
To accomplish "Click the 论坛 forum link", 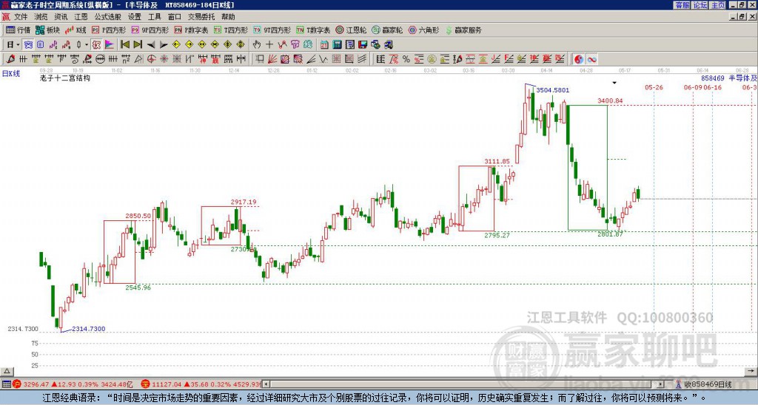I will coord(700,5).
